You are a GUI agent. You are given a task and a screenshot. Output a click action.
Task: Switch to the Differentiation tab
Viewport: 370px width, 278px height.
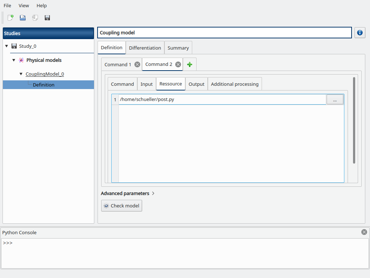click(145, 48)
